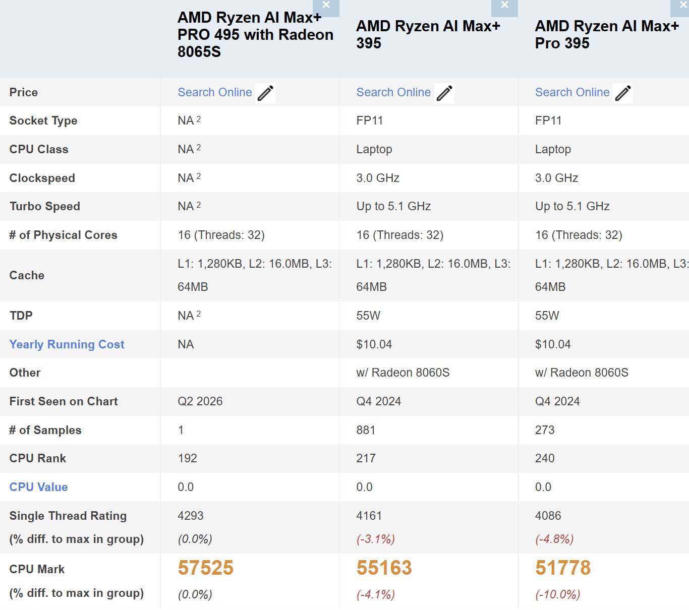Click the Other row label

coord(25,373)
